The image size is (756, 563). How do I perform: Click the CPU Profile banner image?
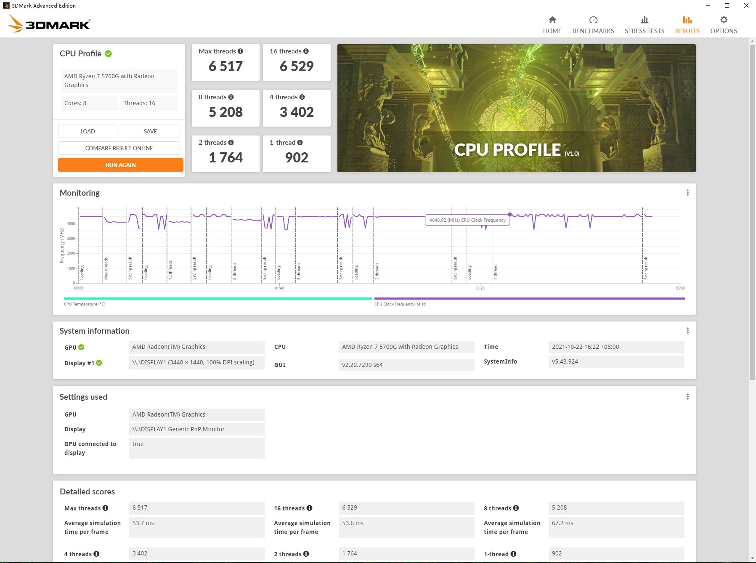pos(516,108)
